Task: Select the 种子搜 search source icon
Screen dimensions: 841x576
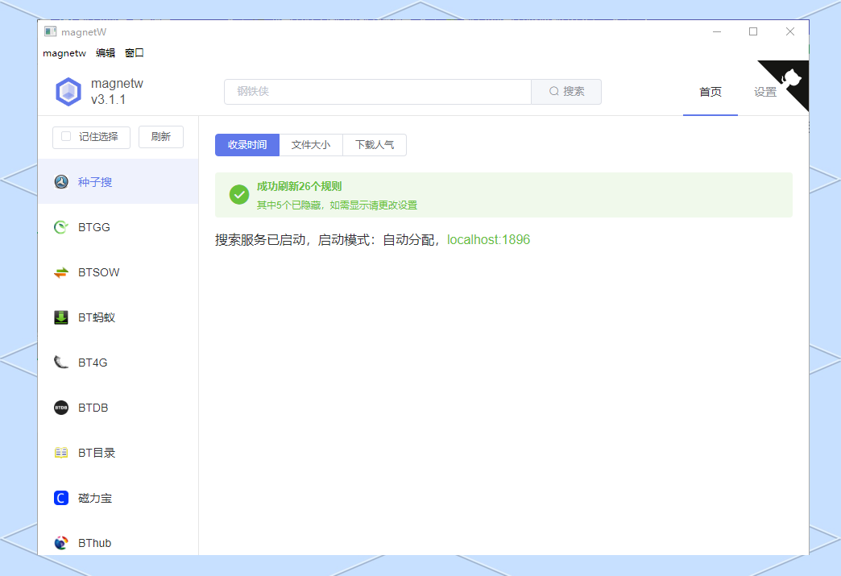Action: 61,181
